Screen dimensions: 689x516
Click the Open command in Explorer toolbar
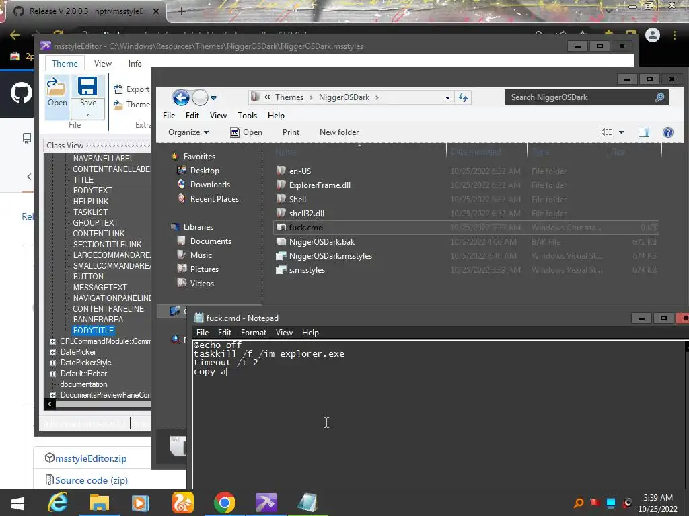point(246,132)
